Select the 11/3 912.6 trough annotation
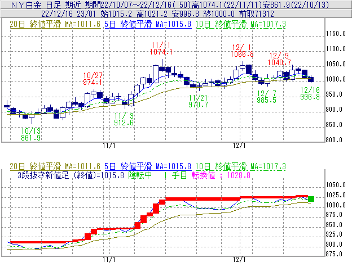 coord(124,119)
